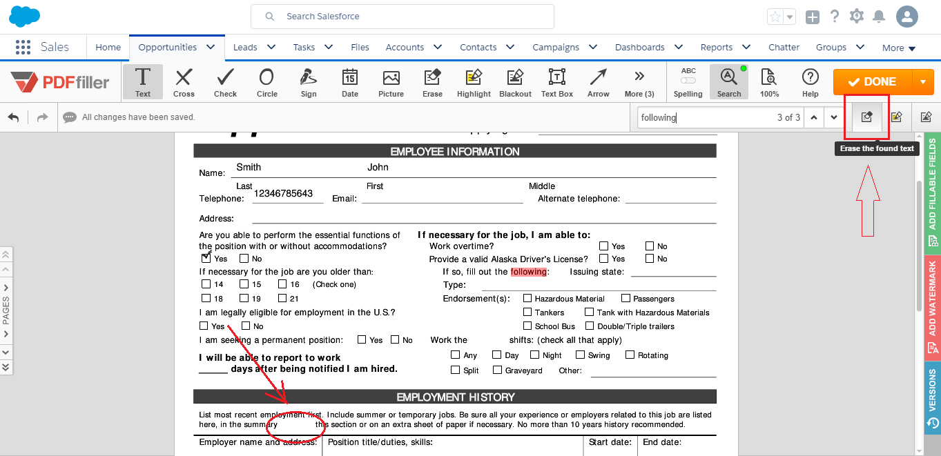The width and height of the screenshot is (941, 456).
Task: Undo the last change
Action: (14, 117)
